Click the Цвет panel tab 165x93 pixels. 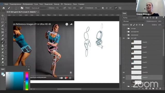coord(3,69)
